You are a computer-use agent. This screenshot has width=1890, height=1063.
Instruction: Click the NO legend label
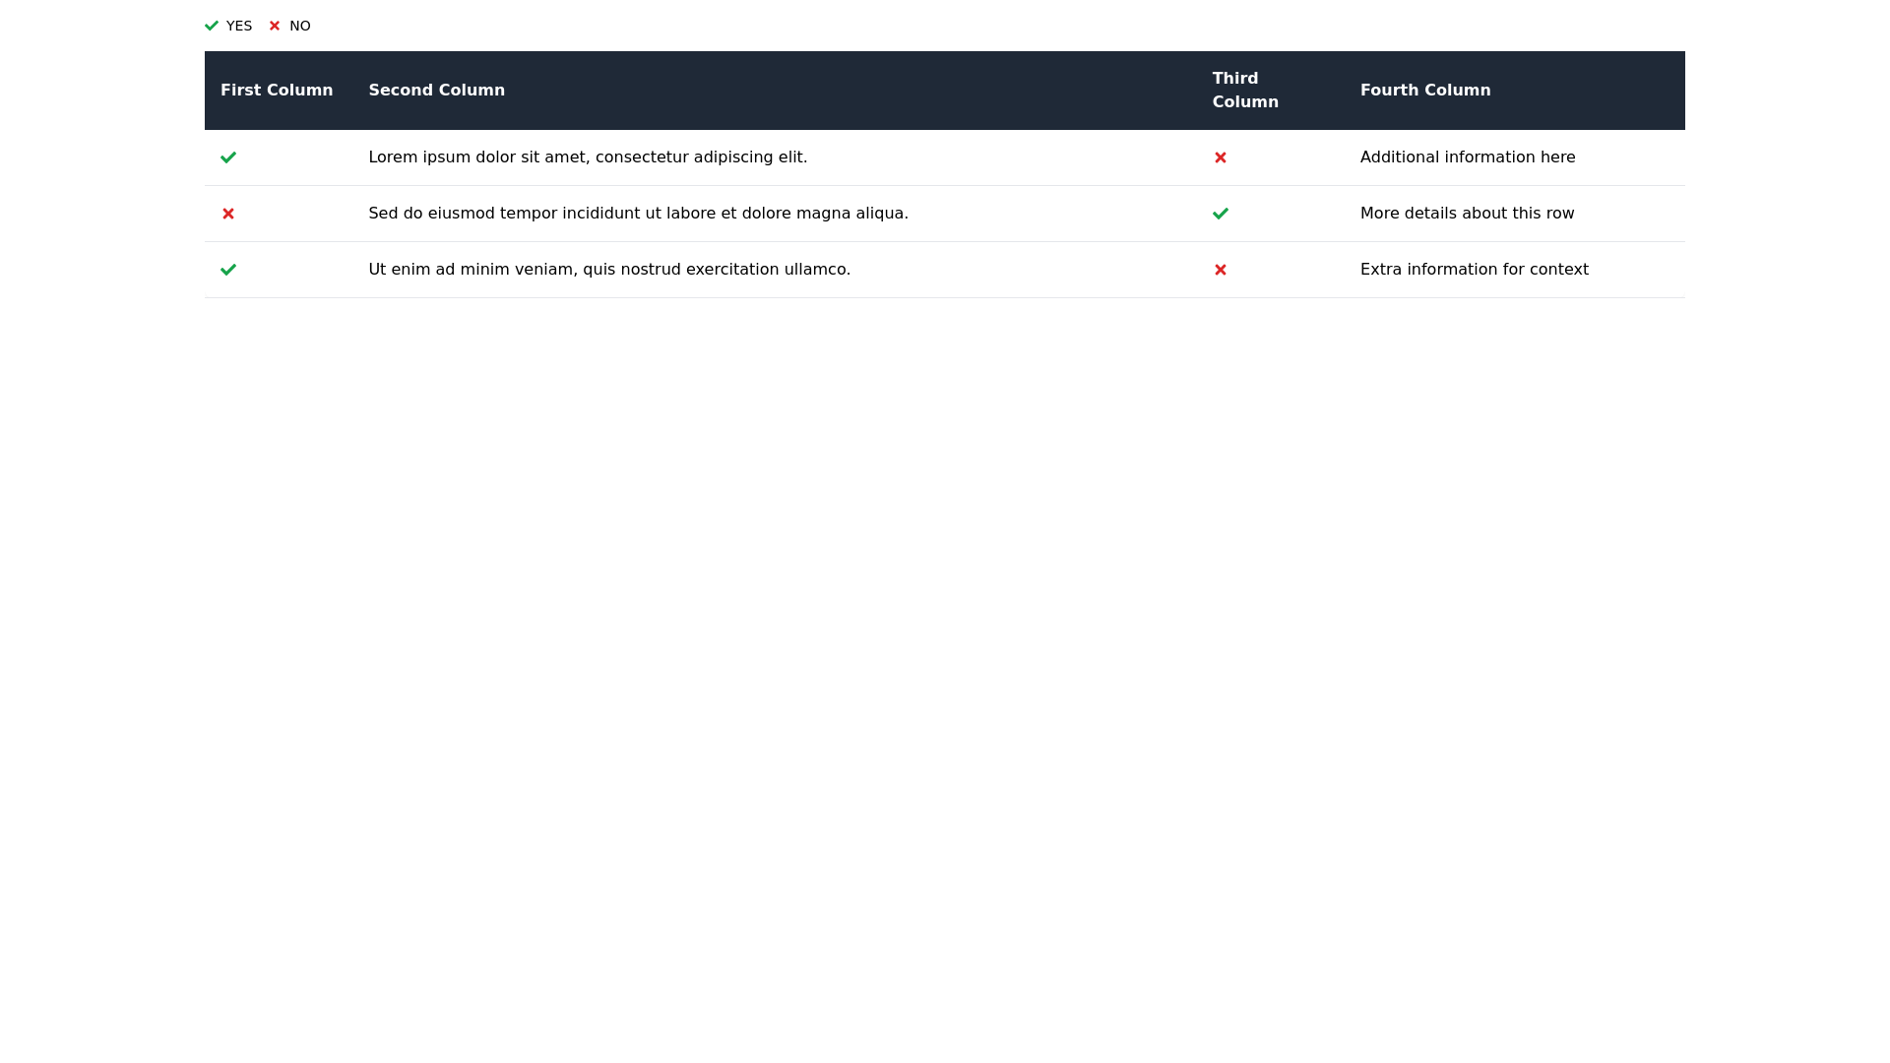click(x=300, y=26)
